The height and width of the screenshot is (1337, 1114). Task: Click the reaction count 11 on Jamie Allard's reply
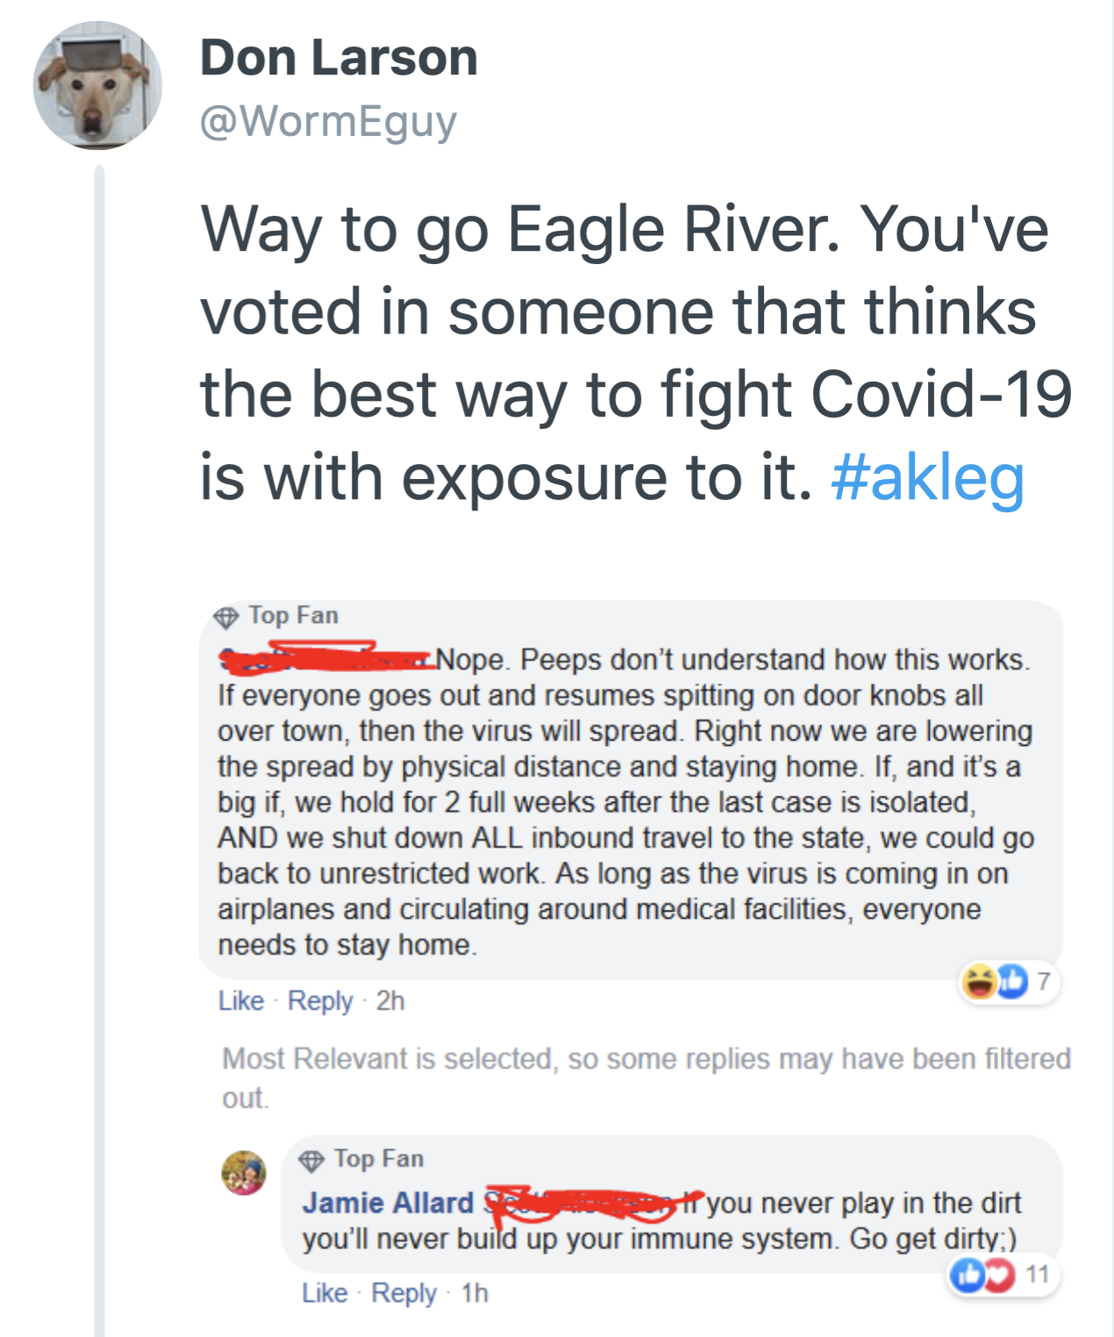1038,1275
